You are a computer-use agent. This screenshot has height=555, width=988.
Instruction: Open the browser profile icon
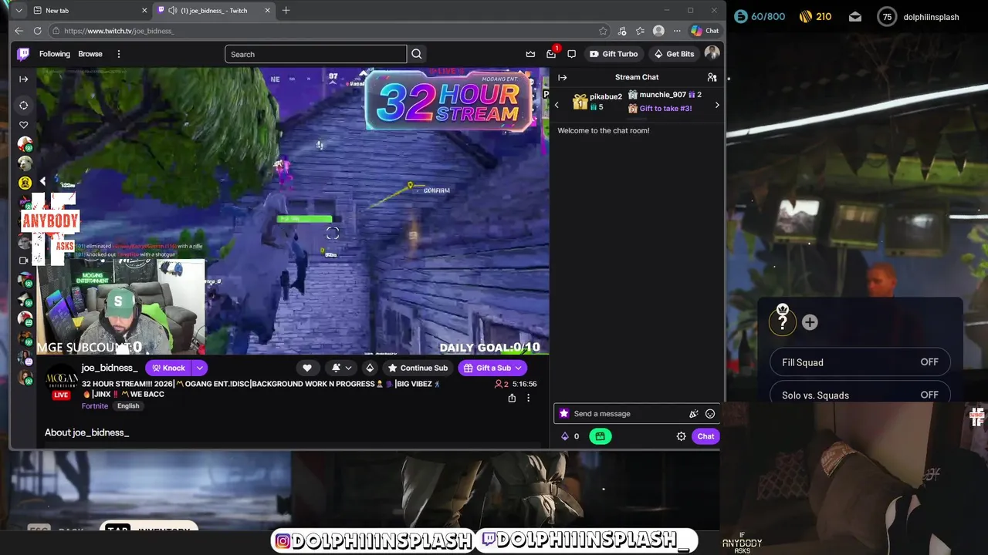click(658, 31)
